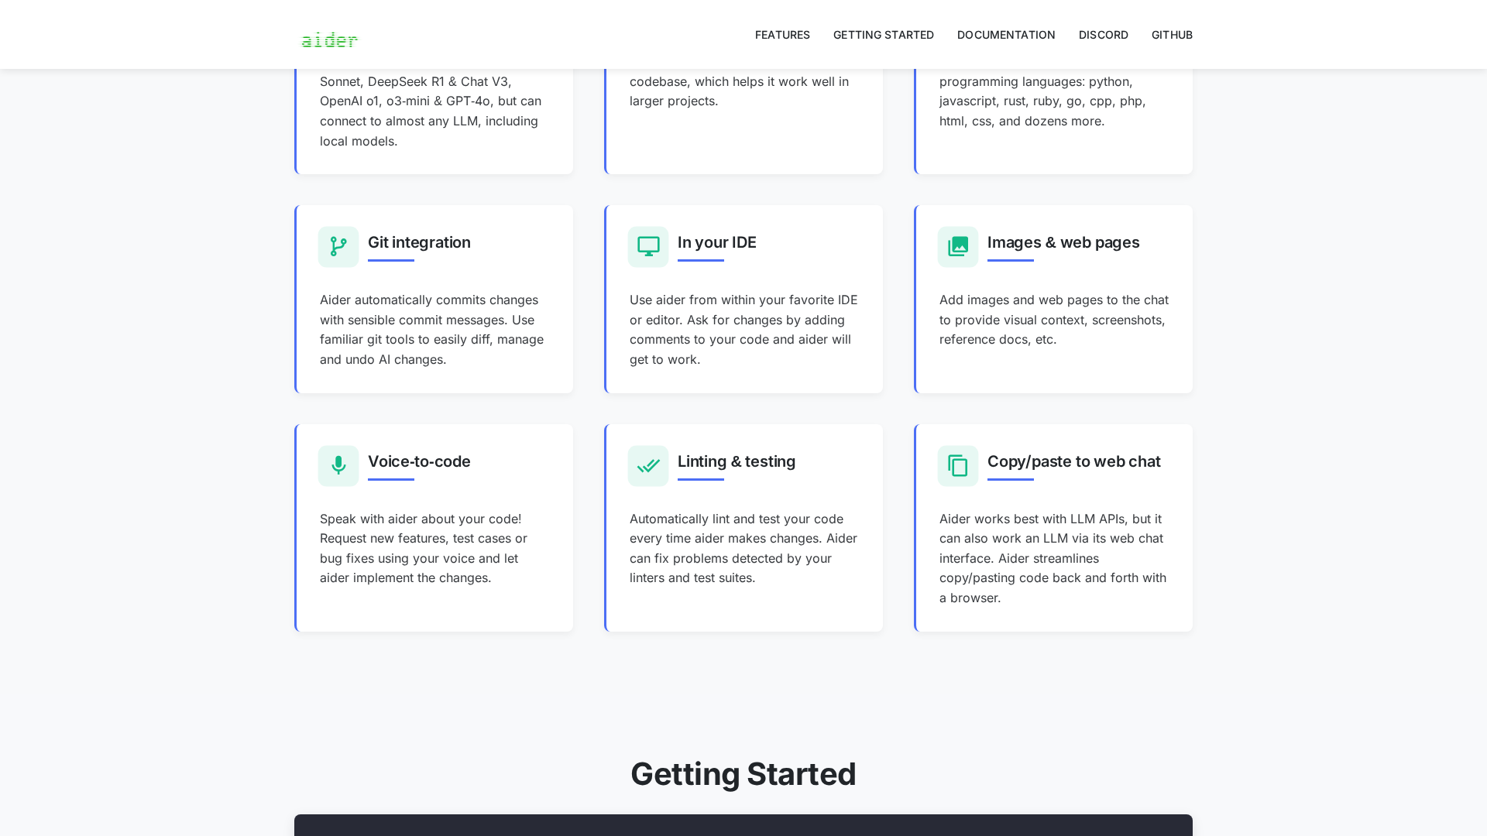1487x836 pixels.
Task: Open the Documentation nav link
Action: (x=1005, y=35)
